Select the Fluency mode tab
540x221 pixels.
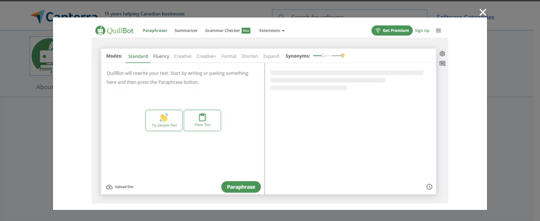[161, 56]
